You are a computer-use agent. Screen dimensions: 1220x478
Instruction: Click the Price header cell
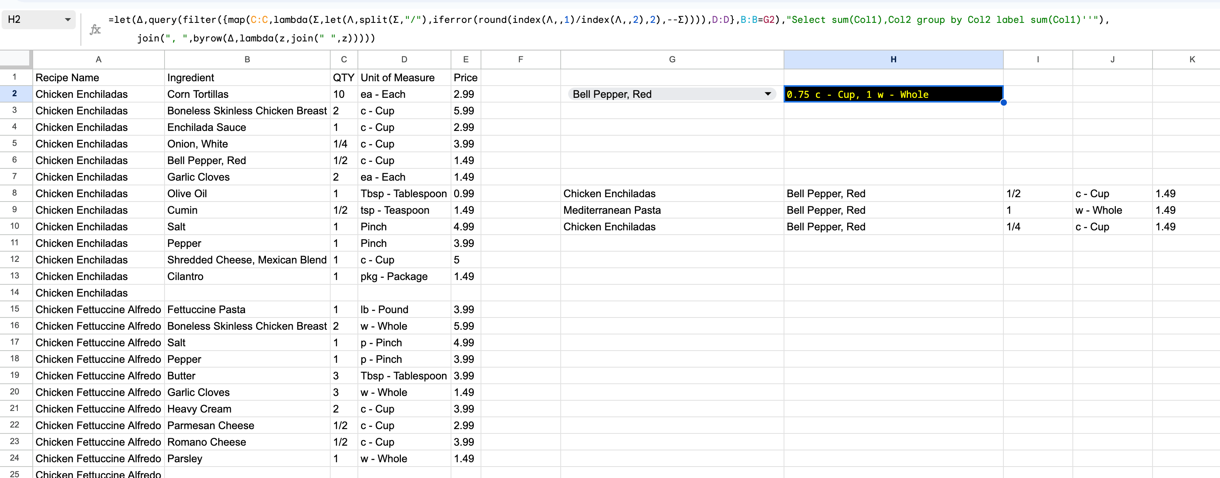pyautogui.click(x=465, y=78)
